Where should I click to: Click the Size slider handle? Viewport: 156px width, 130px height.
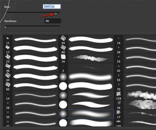pos(56,14)
